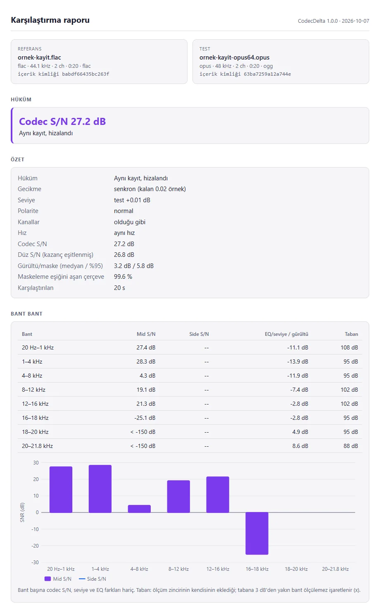
Task: Click the "Bant" column header
Action: (27, 334)
